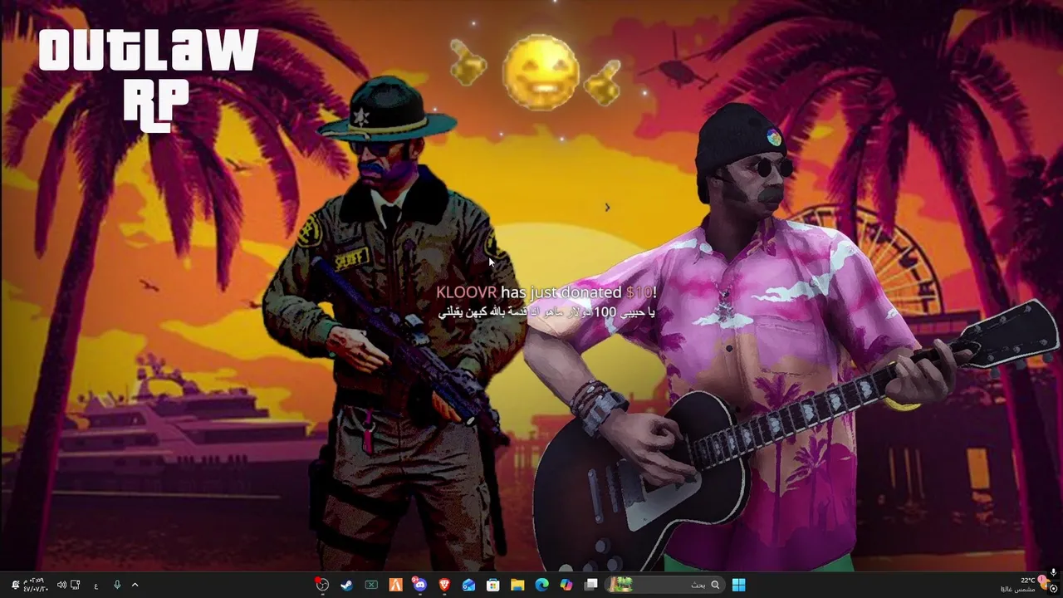Open the FiveM orange taskbar icon

395,585
